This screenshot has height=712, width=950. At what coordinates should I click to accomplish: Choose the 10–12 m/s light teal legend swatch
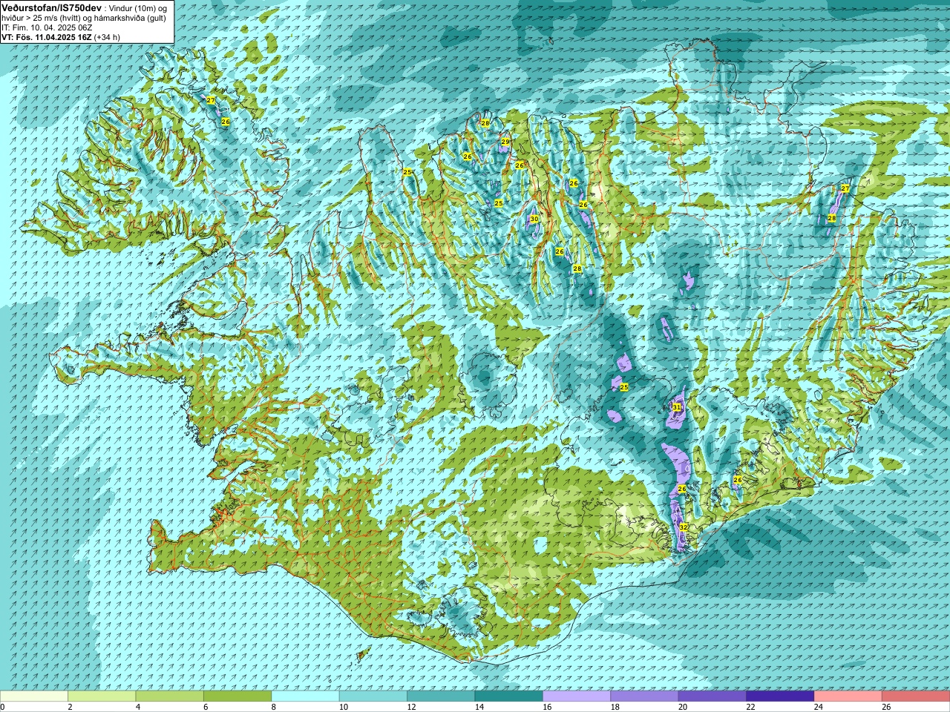pyautogui.click(x=373, y=696)
